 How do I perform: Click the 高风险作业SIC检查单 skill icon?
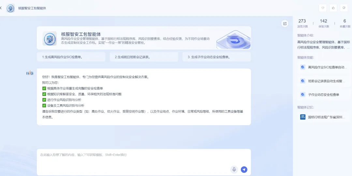point(302,67)
